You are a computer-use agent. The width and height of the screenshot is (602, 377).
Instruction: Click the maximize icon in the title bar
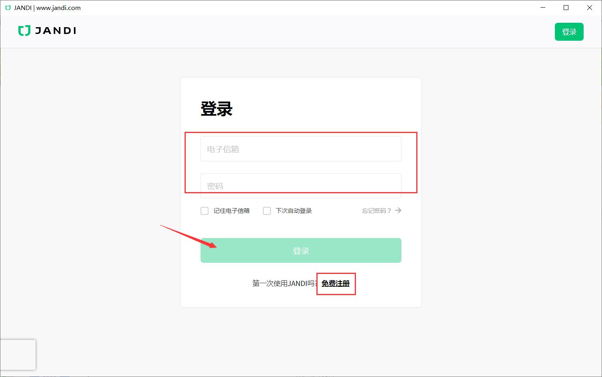[x=566, y=7]
